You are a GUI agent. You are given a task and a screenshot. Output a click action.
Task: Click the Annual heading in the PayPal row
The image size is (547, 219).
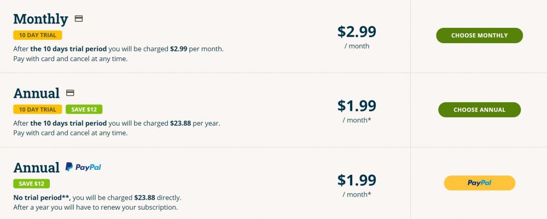point(36,168)
